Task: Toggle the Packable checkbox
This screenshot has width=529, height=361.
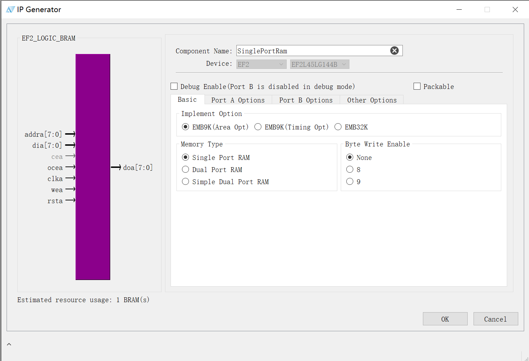Action: (x=417, y=86)
